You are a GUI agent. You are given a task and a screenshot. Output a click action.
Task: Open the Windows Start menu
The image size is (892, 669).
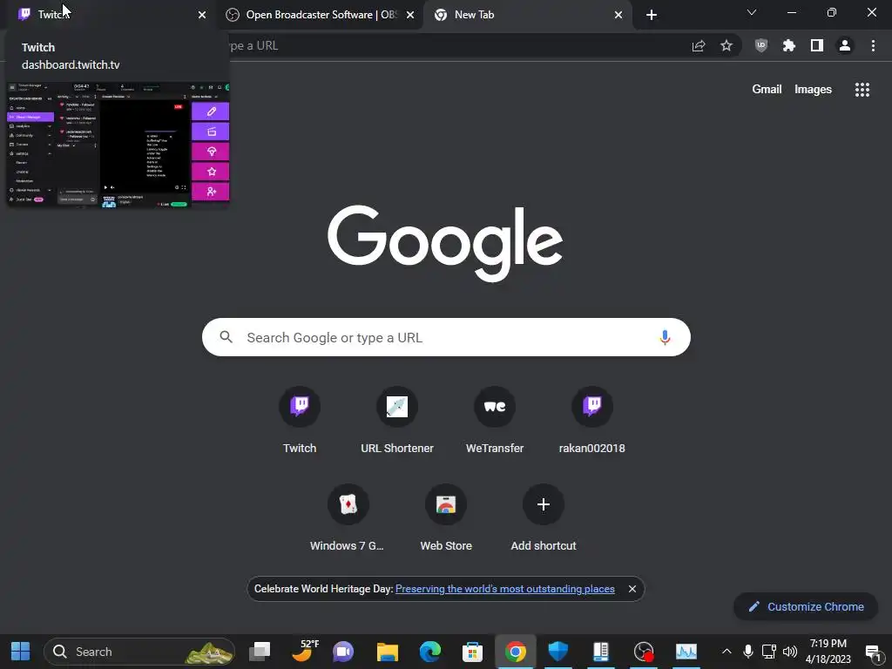[21, 652]
